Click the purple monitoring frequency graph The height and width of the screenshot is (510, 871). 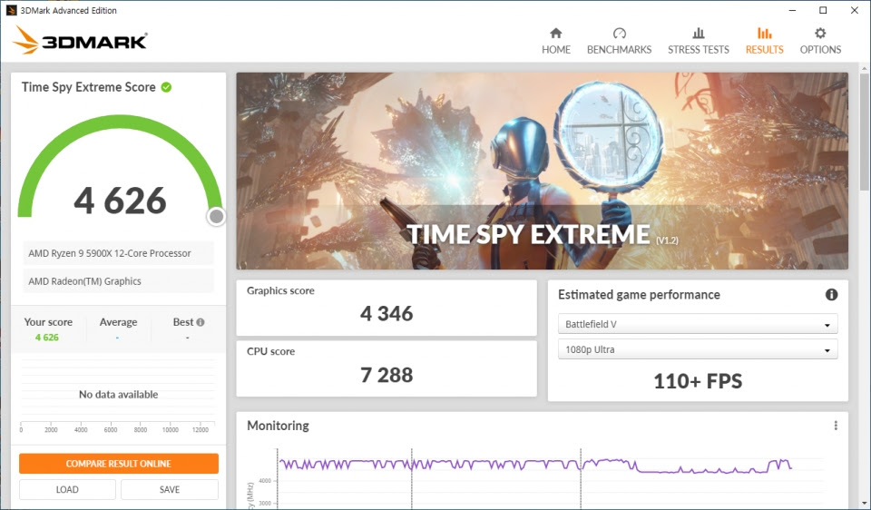pyautogui.click(x=535, y=466)
